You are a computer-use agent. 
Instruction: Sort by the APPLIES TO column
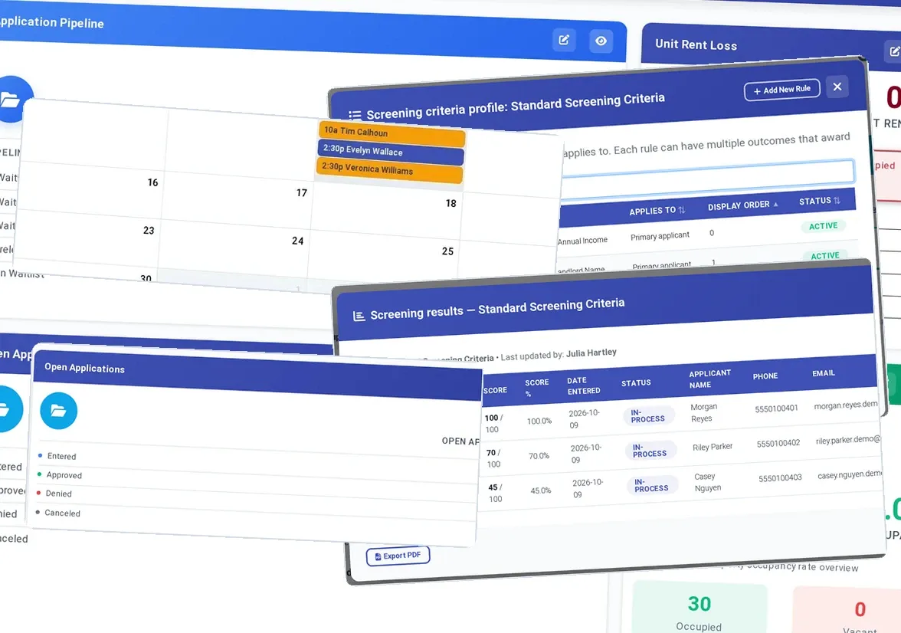click(657, 211)
